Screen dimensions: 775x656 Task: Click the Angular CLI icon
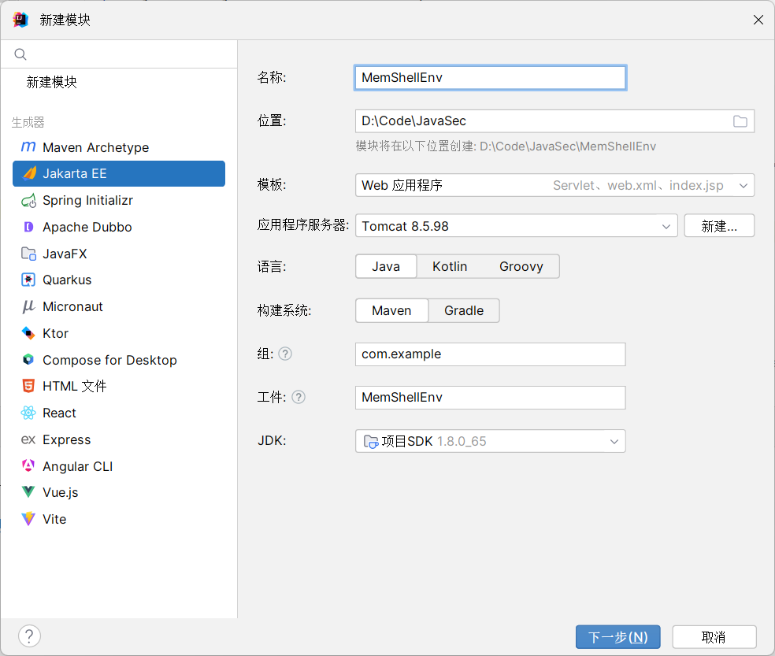click(x=28, y=465)
